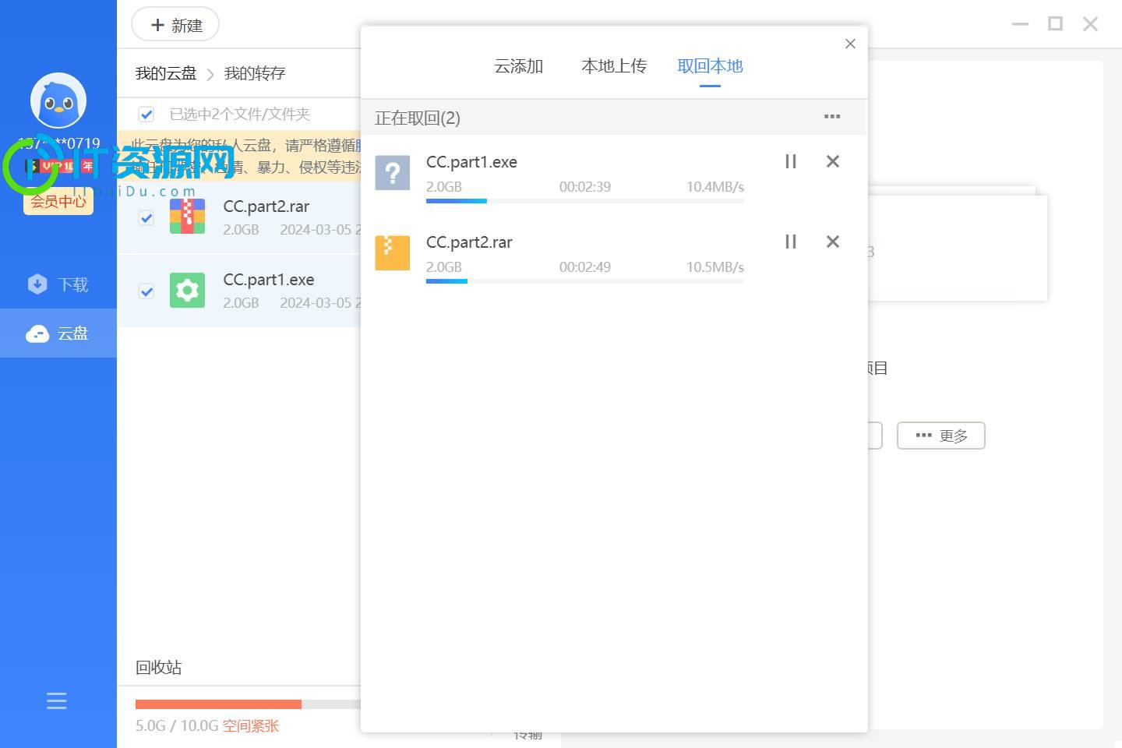The width and height of the screenshot is (1122, 748).
Task: Click the CC.part1.exe gear icon in file list
Action: pyautogui.click(x=187, y=291)
